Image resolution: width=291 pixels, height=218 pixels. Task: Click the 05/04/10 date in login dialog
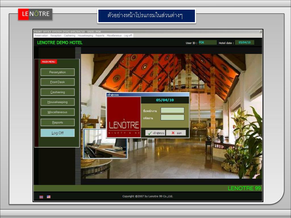[165, 100]
